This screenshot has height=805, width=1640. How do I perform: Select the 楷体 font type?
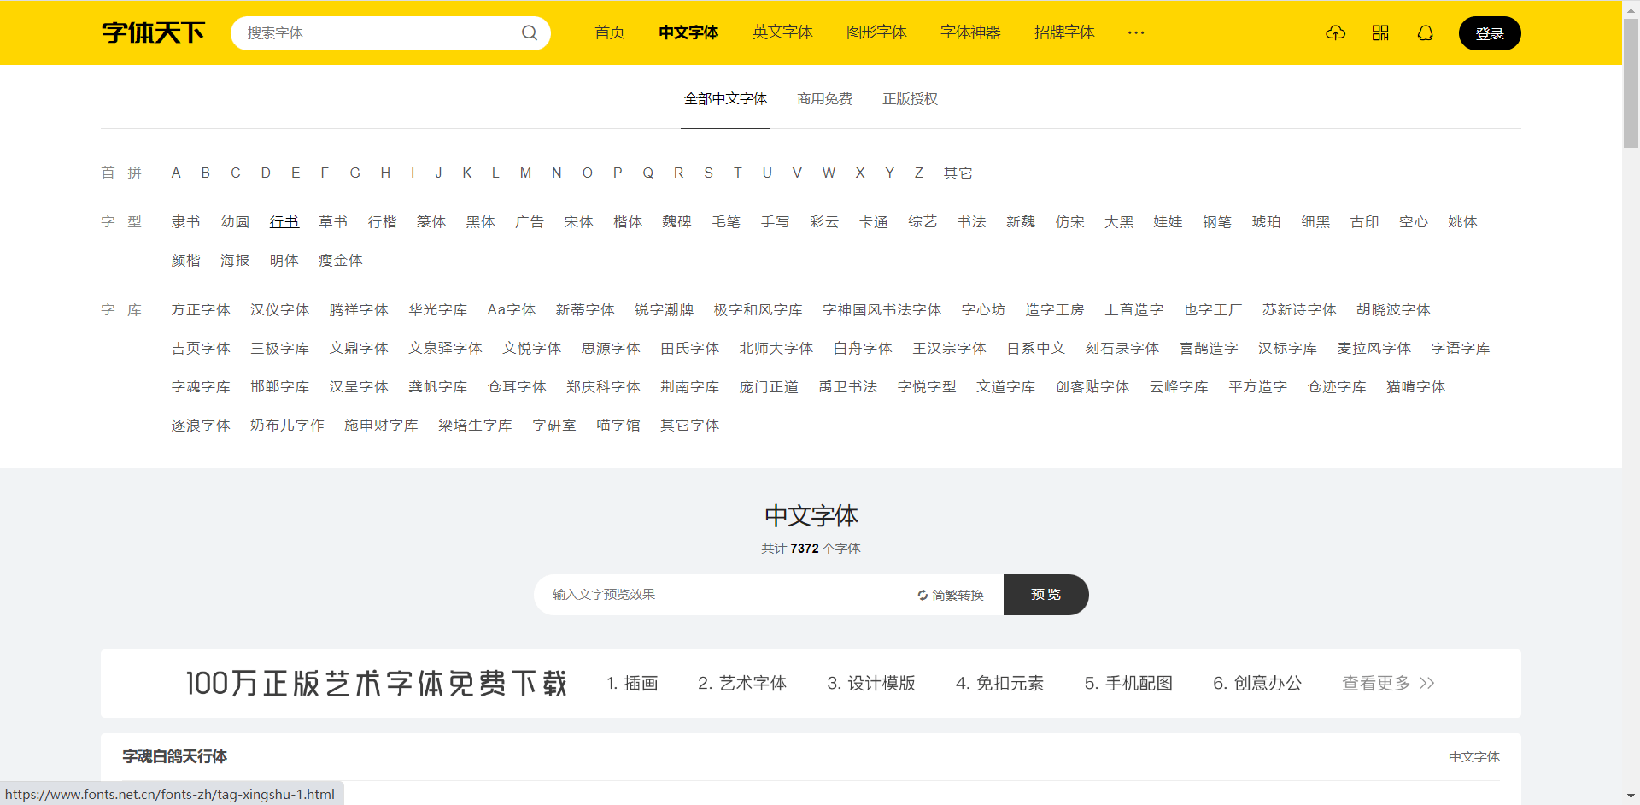(x=628, y=222)
